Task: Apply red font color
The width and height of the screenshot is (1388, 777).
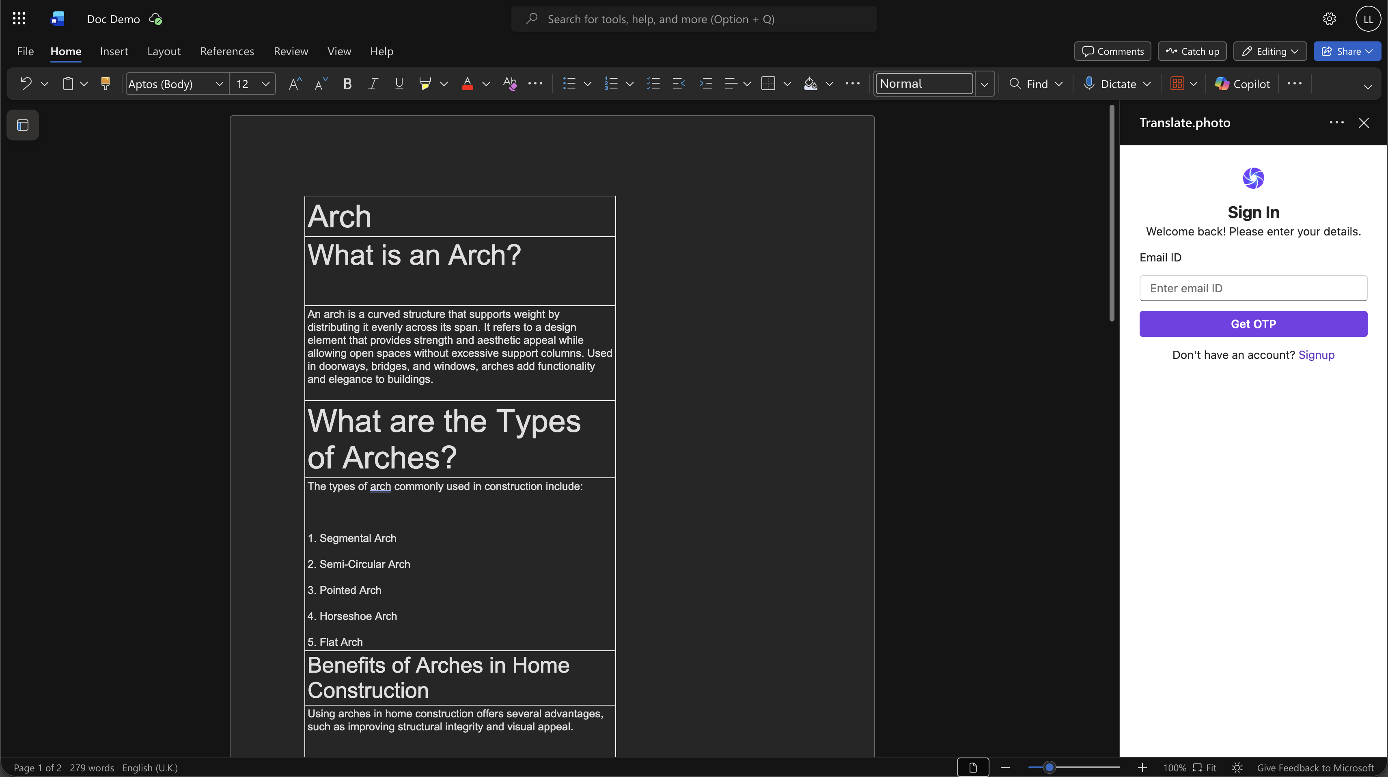Action: [x=467, y=84]
